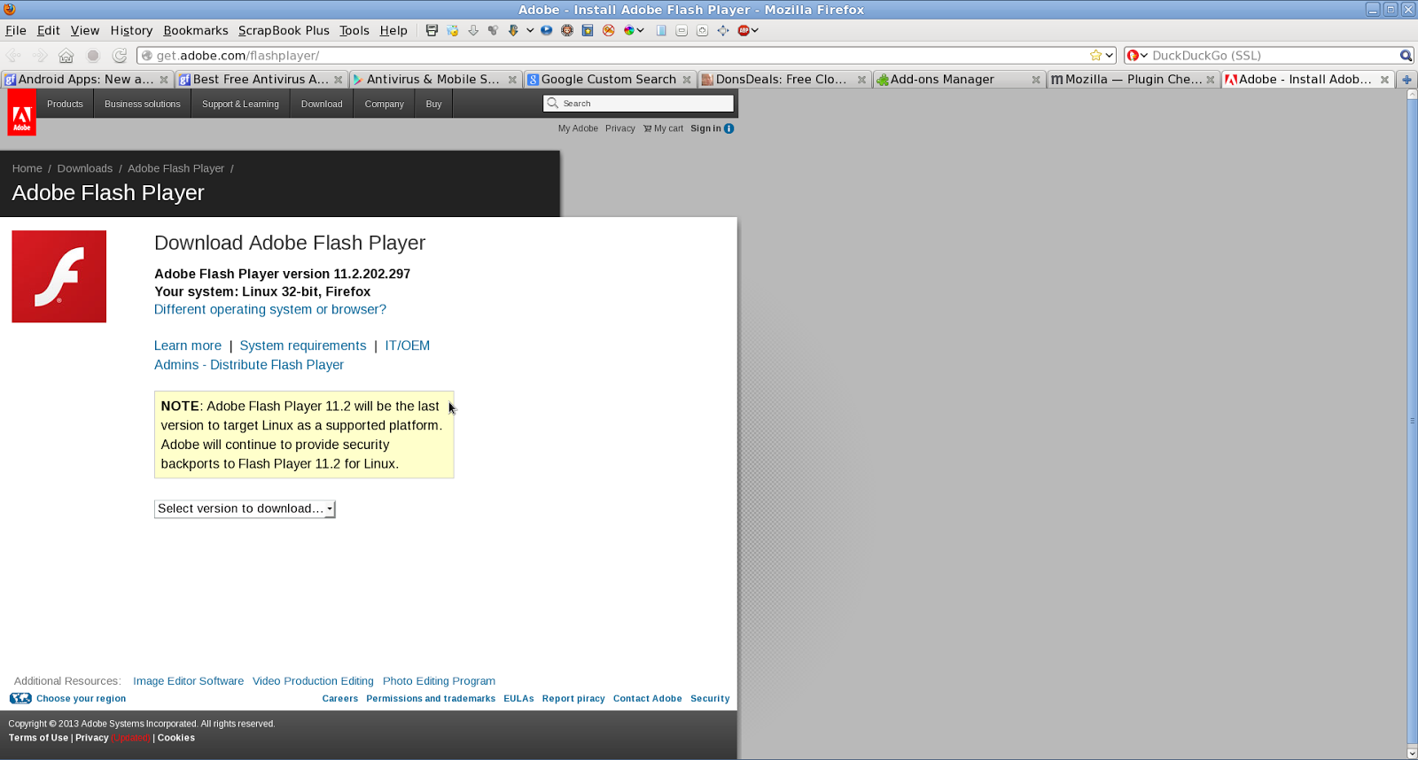Open Image Editor Software link
1418x760 pixels.
tap(189, 681)
